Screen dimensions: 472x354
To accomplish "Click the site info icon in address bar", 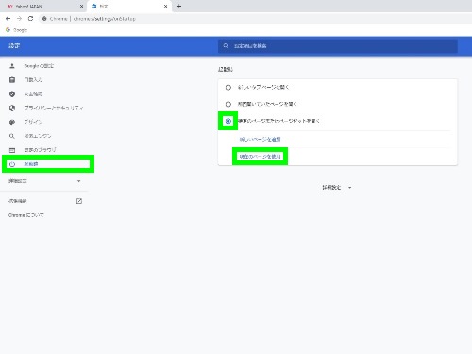I will [44, 19].
